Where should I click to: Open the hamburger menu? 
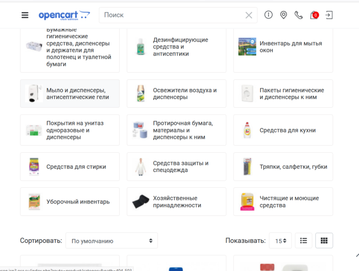point(25,15)
